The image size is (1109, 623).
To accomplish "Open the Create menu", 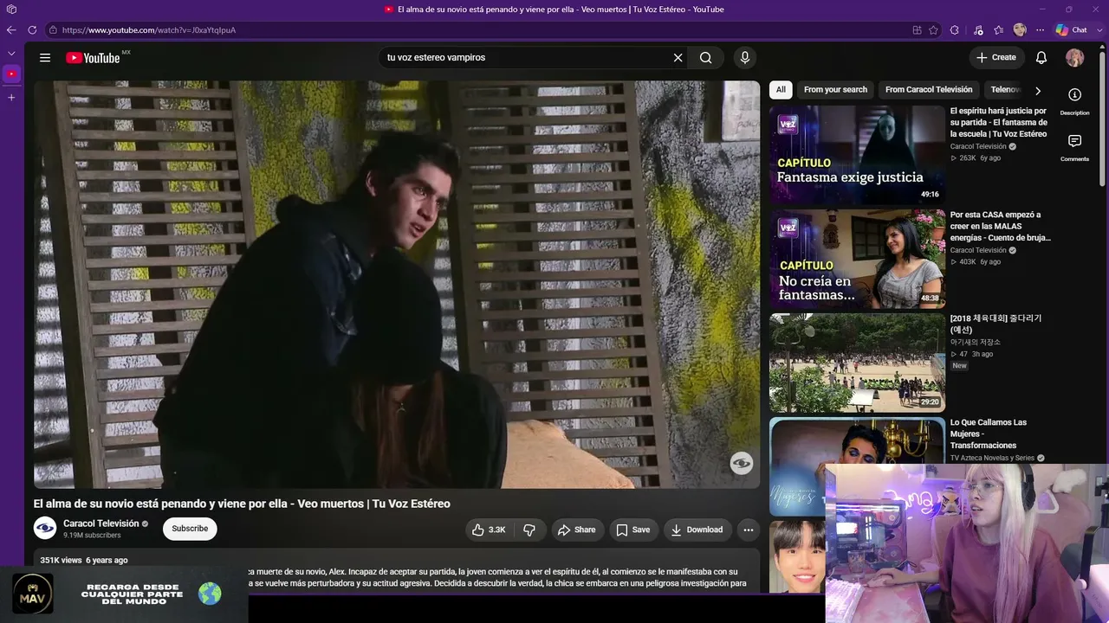I will click(996, 57).
